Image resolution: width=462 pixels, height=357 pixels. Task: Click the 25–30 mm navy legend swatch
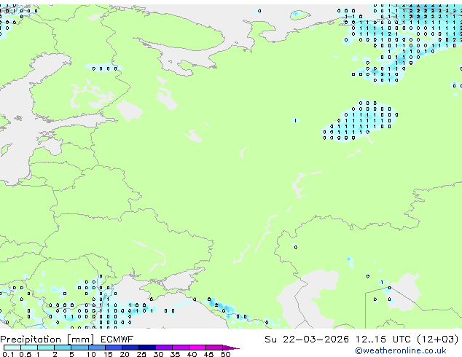coord(146,348)
